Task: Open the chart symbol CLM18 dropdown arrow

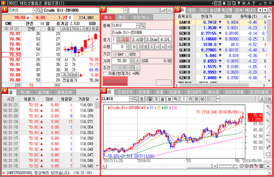Action: point(130,98)
